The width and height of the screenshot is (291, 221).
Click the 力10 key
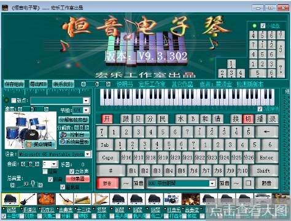coord(243,171)
